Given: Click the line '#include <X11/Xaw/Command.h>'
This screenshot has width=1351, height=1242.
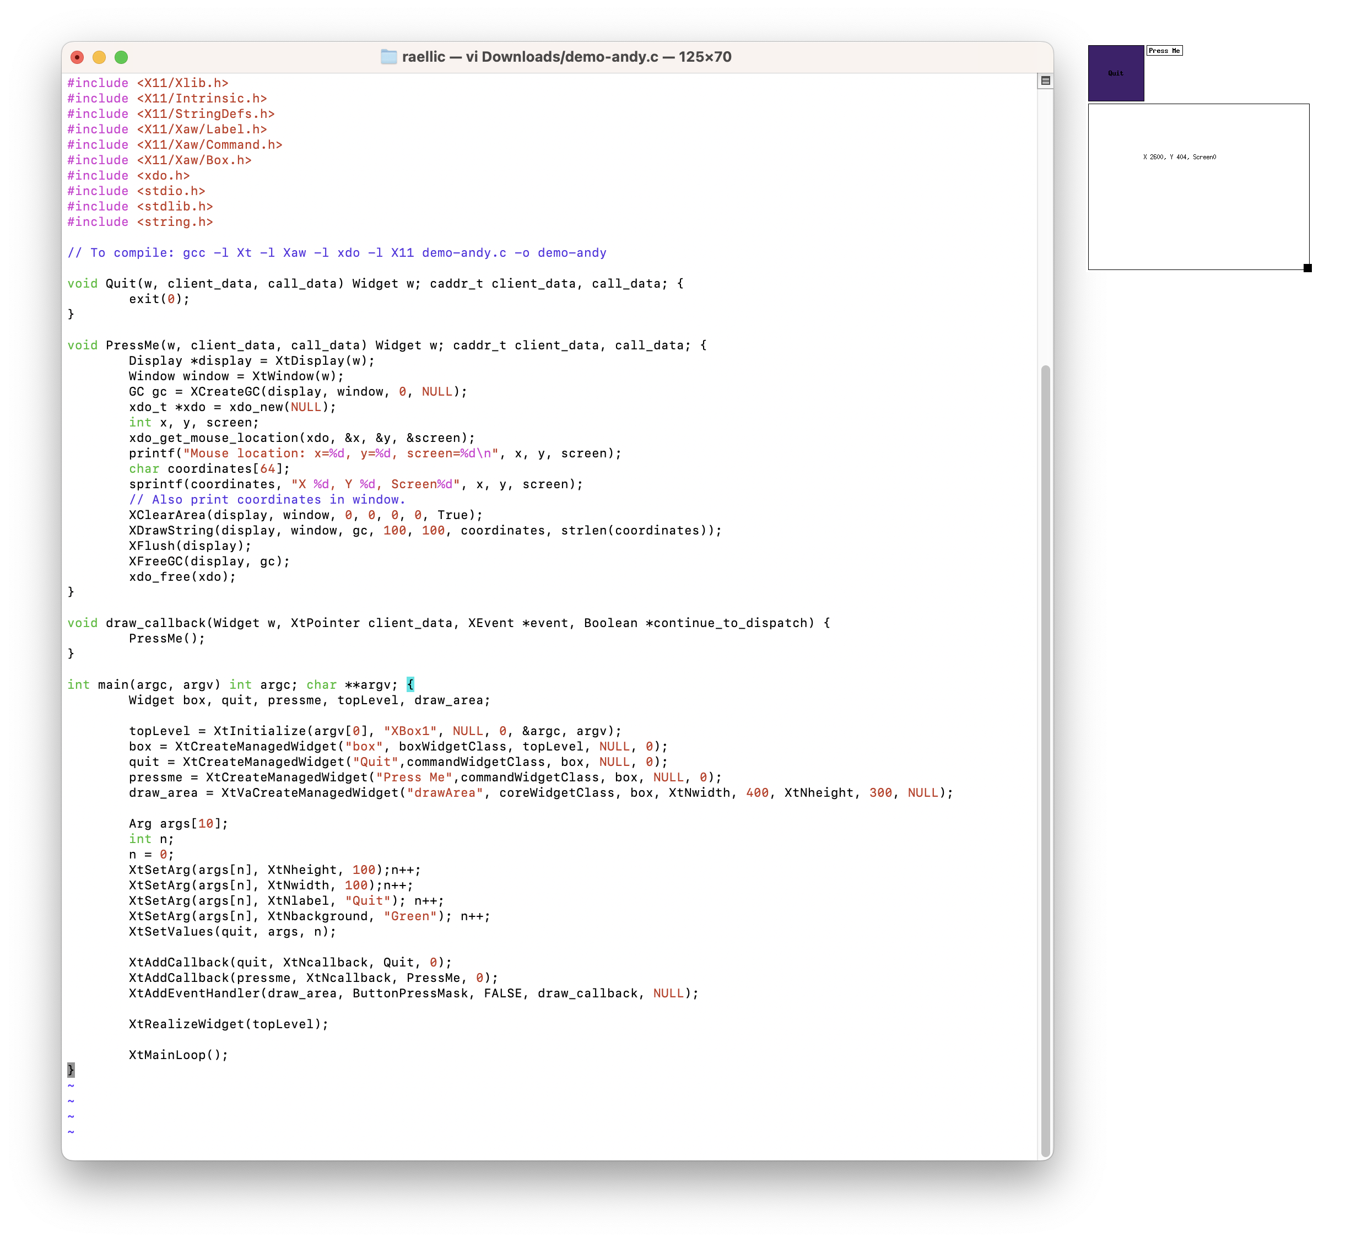Looking at the screenshot, I should [x=175, y=144].
